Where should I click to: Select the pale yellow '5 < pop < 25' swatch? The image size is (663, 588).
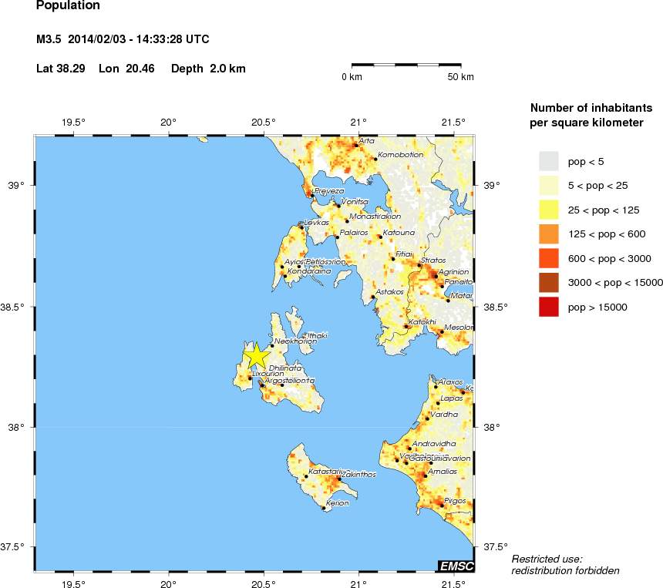[x=548, y=185]
